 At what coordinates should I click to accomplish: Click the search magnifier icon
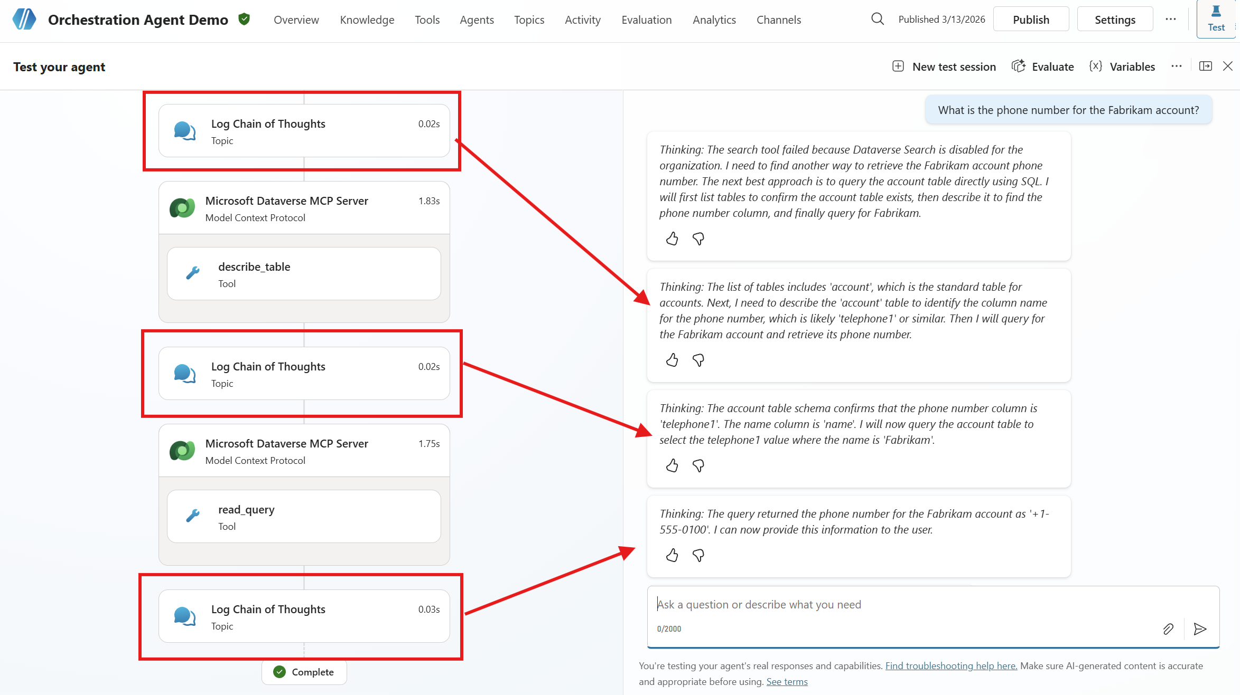point(877,20)
